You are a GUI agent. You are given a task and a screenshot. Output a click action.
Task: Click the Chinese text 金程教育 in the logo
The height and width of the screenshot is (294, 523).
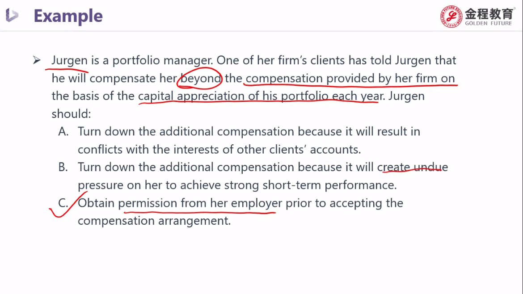[489, 13]
